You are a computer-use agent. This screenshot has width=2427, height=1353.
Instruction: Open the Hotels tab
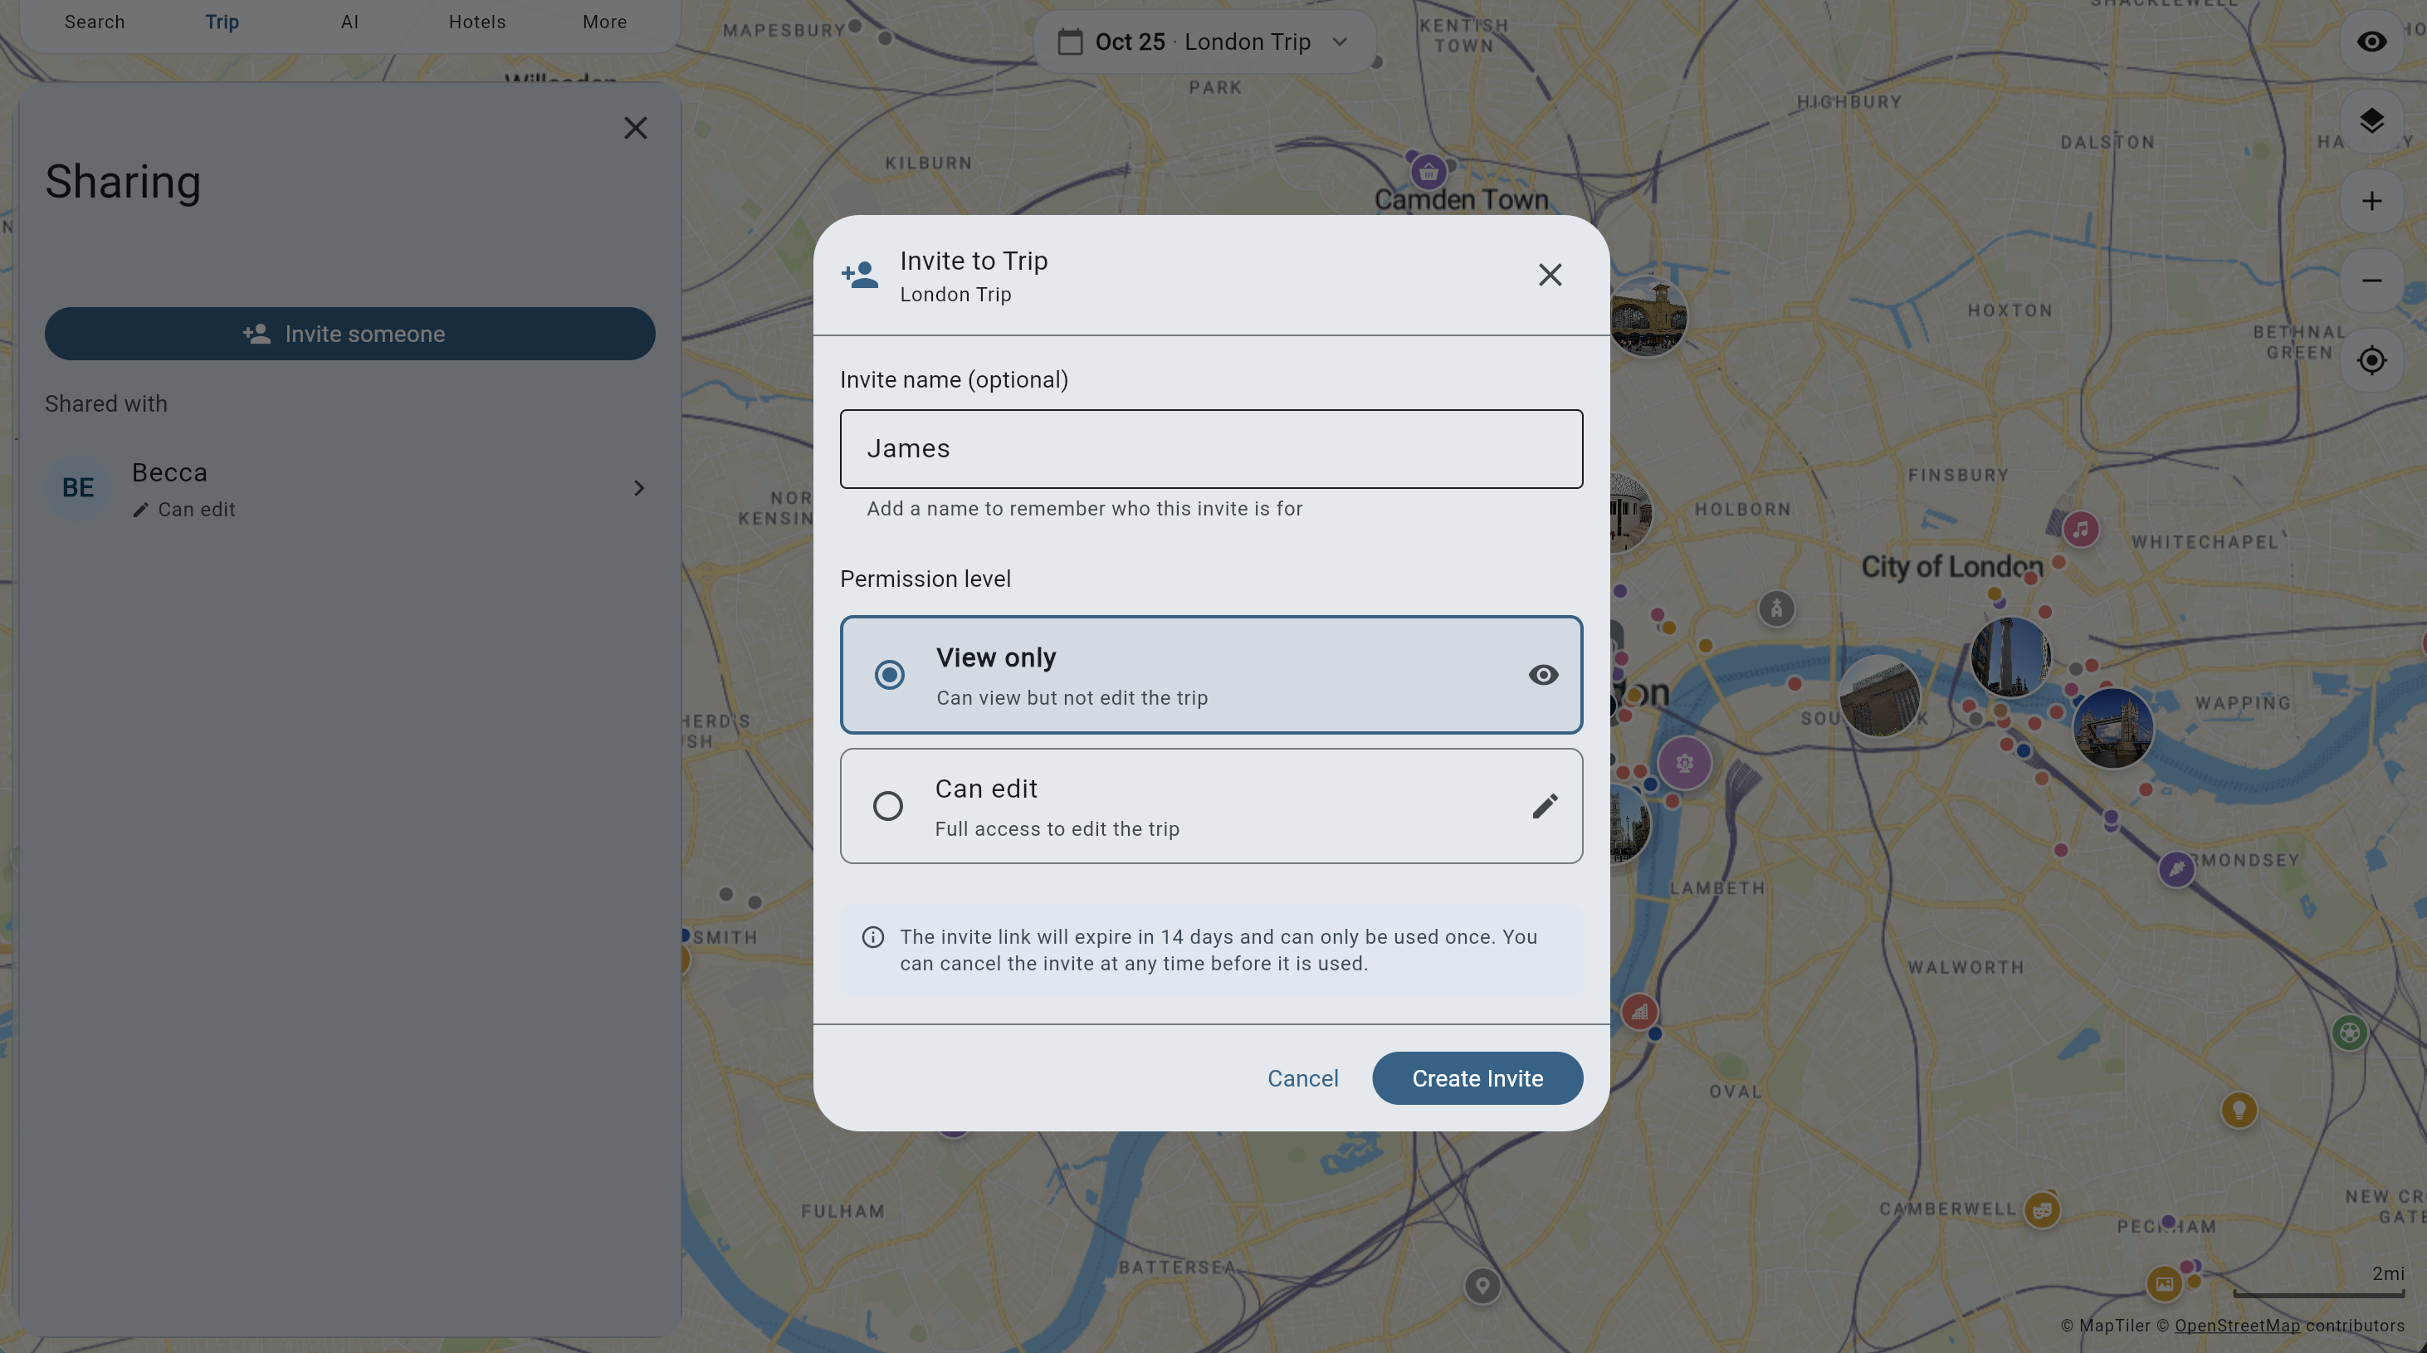coord(476,22)
